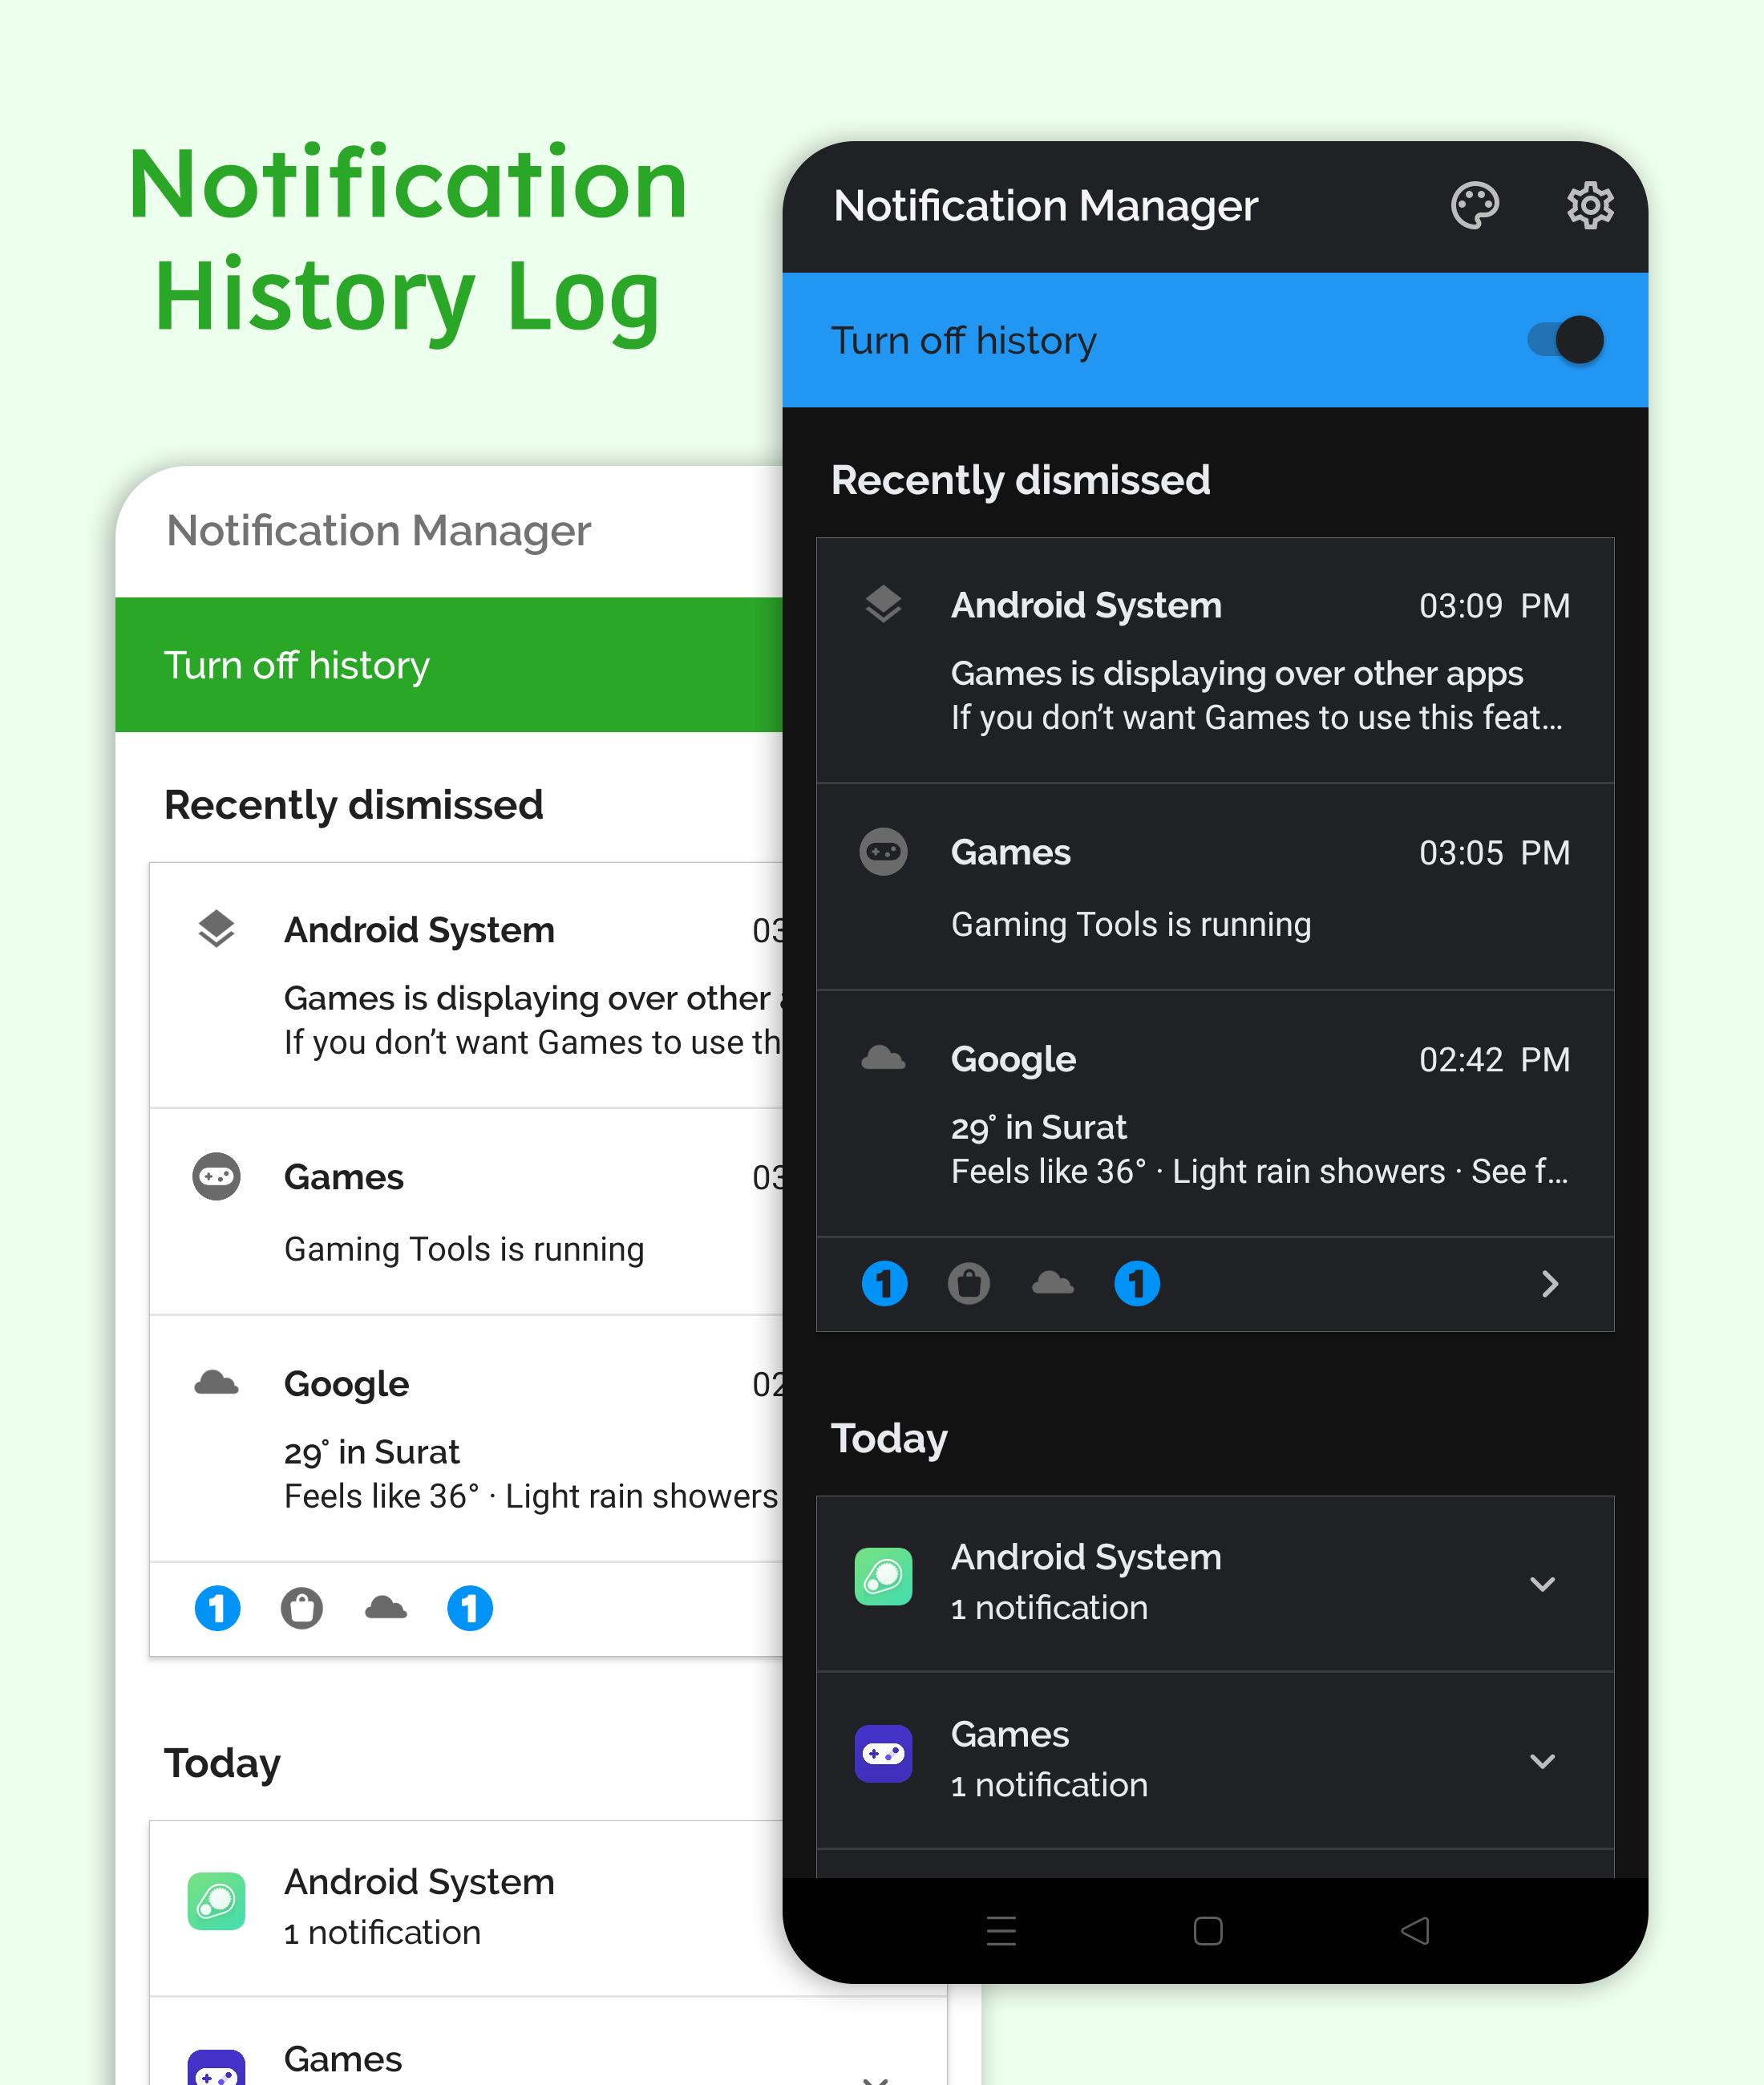
Task: Tap Android System layers icon in light phone
Action: pyautogui.click(x=216, y=929)
